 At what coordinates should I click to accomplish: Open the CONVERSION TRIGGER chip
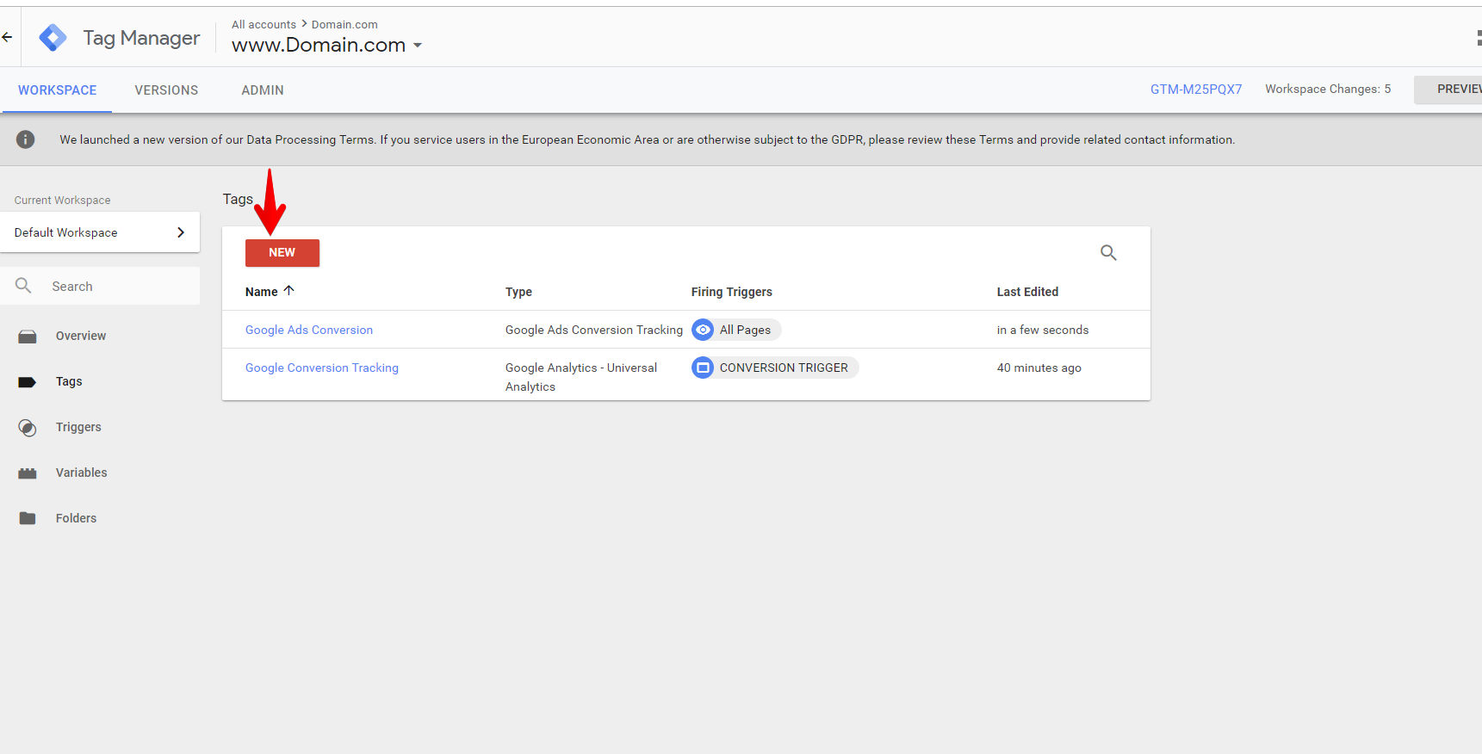(775, 368)
